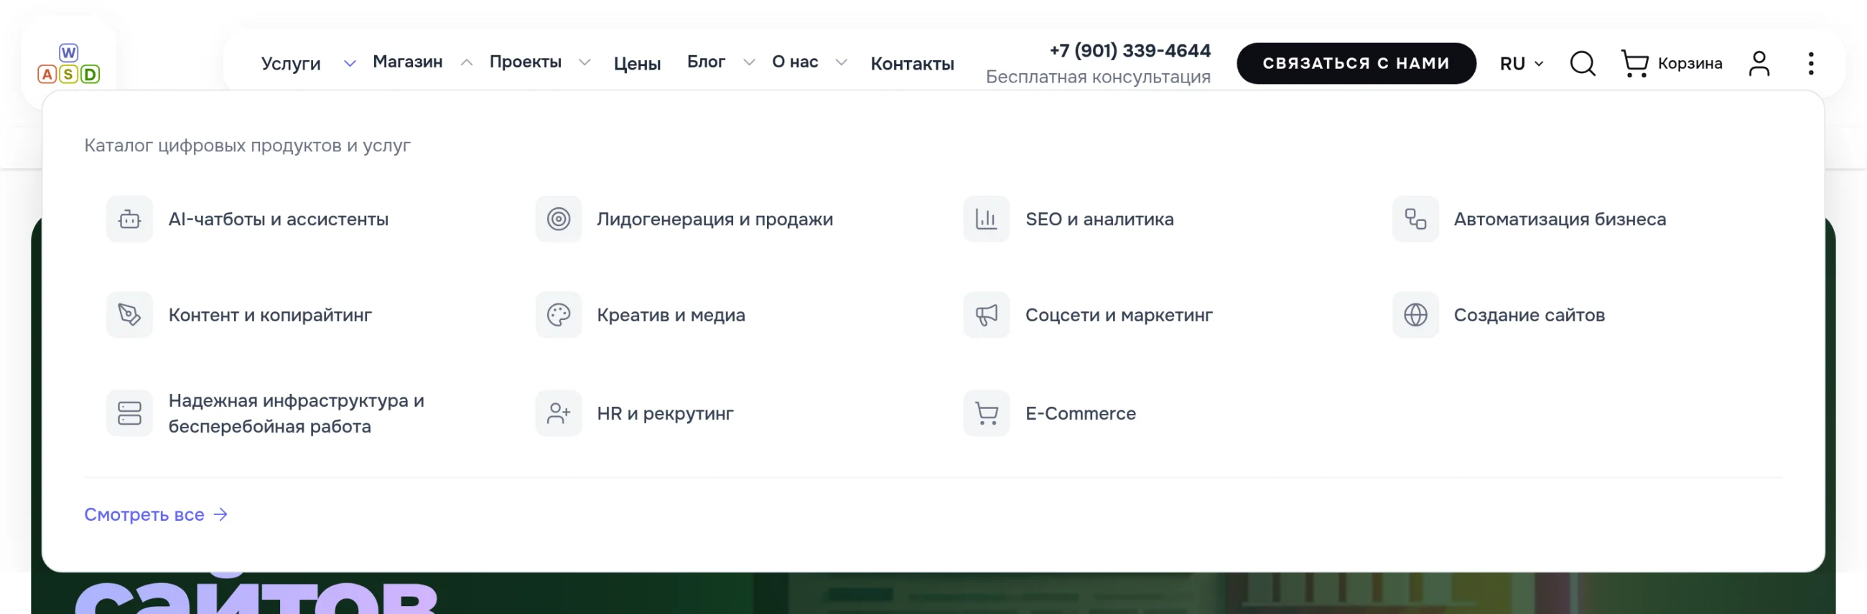Open the Соцсети и маркетинг category
Viewport: 1867px width, 614px height.
pyautogui.click(x=1118, y=316)
